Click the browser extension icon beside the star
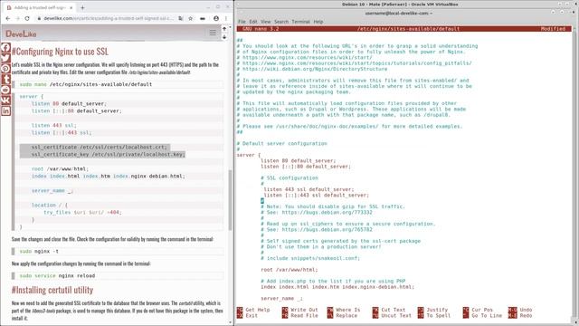This screenshot has height=326, width=579. tap(203, 18)
